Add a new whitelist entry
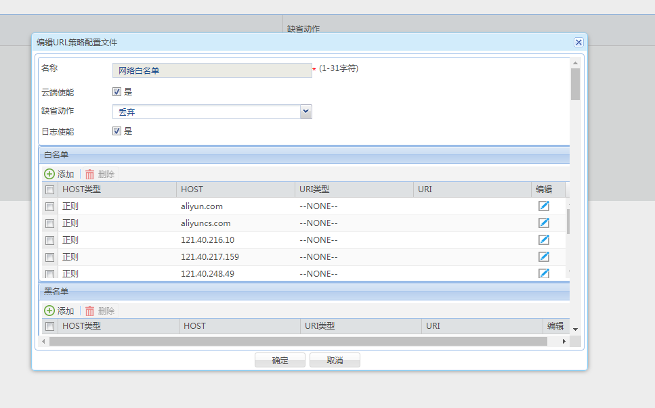Viewport: 655px width, 408px height. click(x=60, y=174)
